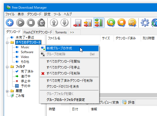Choose すべてのダウンロードを削除 menu entry
The height and width of the screenshot is (116, 157).
tap(69, 73)
